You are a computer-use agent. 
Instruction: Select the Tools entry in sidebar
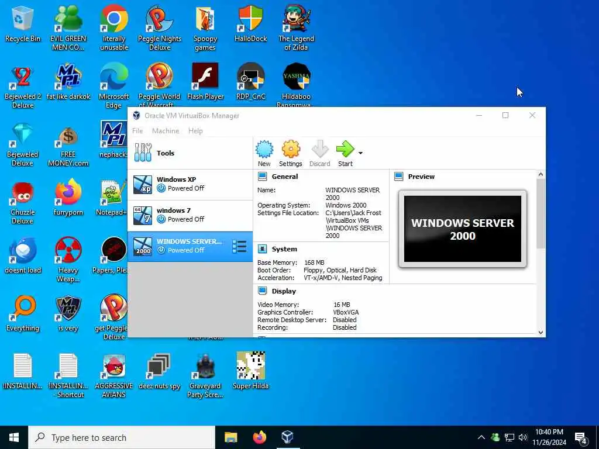coord(190,153)
